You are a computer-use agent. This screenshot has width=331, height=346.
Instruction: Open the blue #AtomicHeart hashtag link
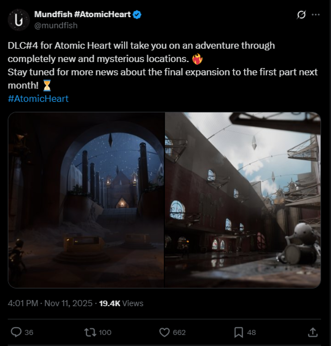point(38,99)
